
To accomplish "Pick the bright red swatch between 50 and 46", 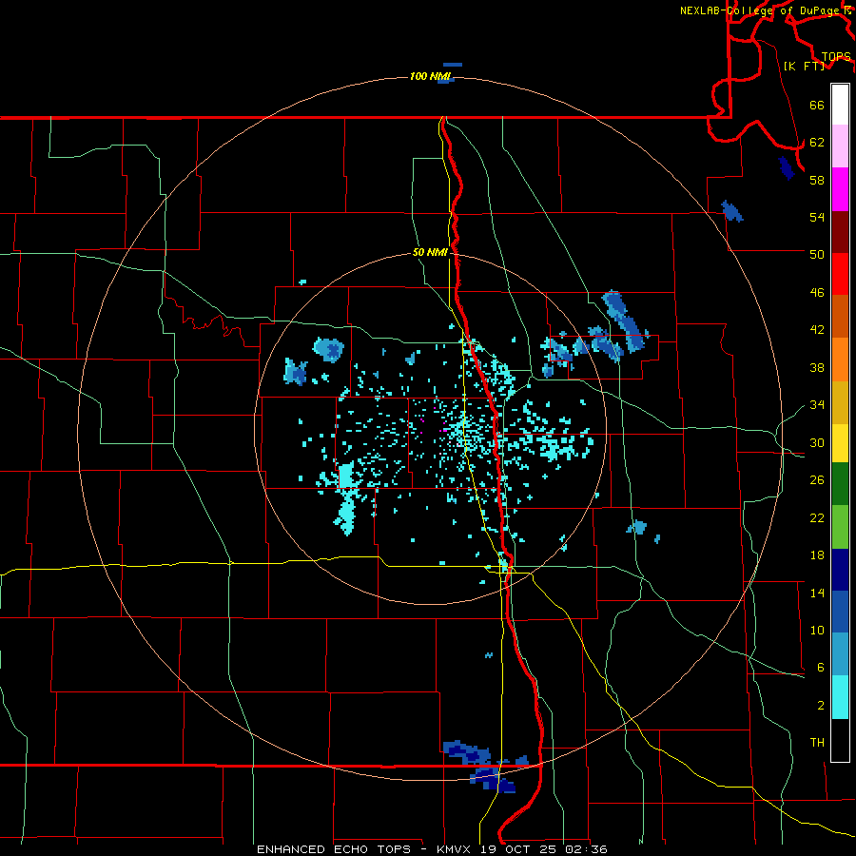I will (x=840, y=274).
